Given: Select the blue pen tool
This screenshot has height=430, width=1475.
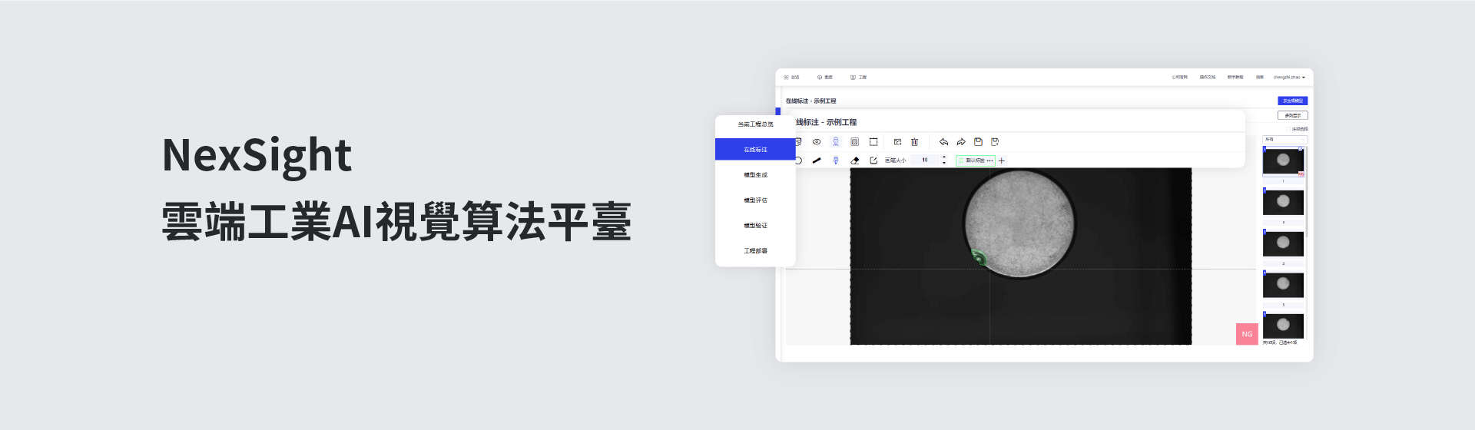Looking at the screenshot, I should tap(836, 160).
